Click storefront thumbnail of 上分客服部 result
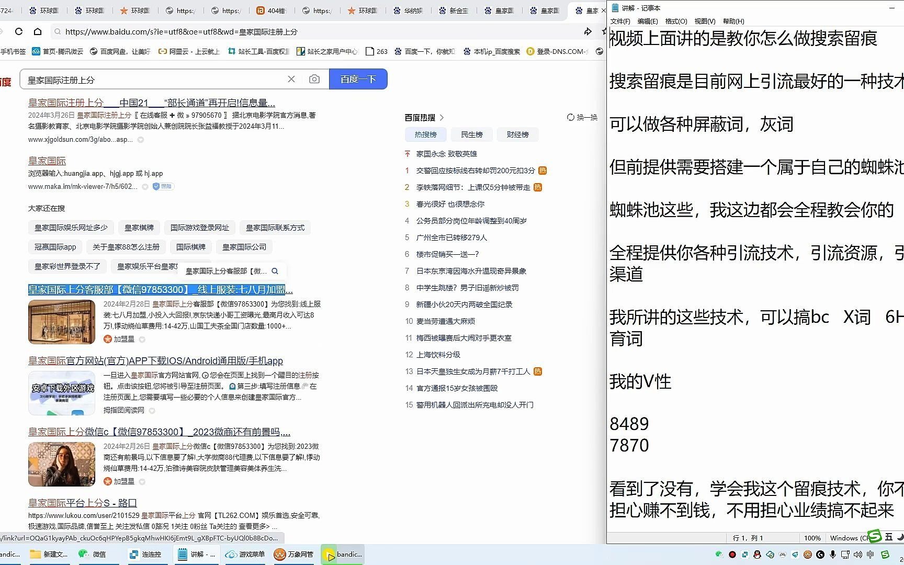 (x=62, y=322)
